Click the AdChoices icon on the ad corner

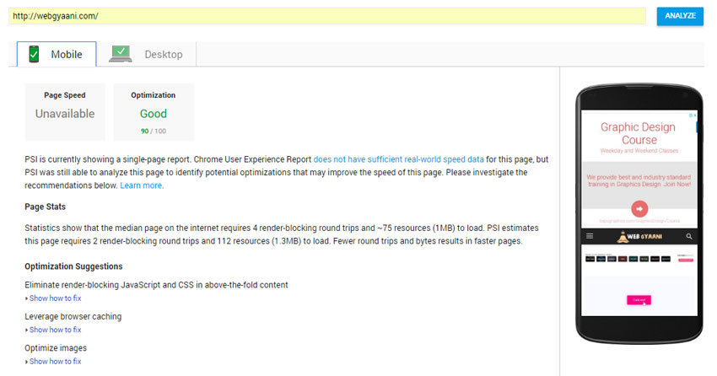tap(693, 115)
